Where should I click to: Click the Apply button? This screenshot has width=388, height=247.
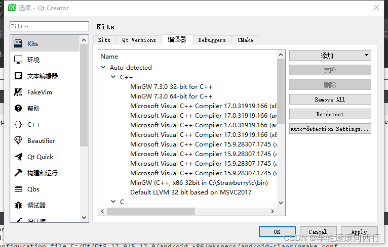[359, 232]
